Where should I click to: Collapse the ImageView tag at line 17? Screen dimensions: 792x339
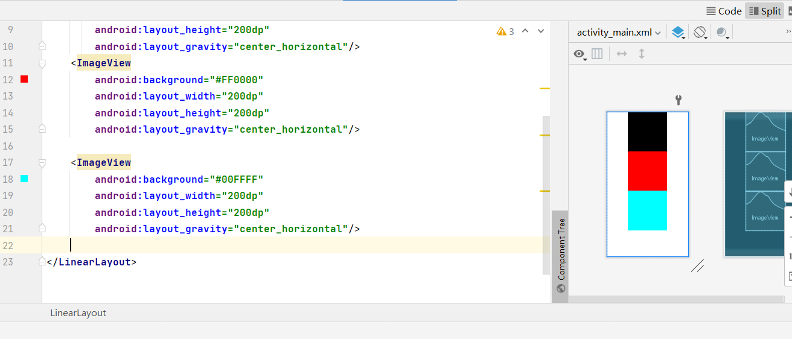pos(42,162)
